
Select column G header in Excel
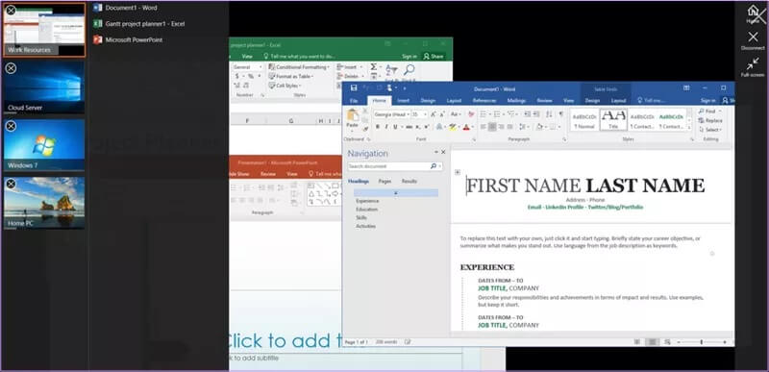pyautogui.click(x=291, y=121)
